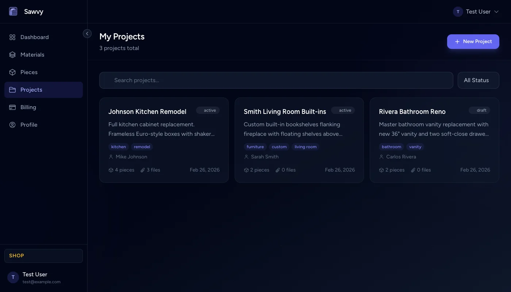Click the Pieces cube icon

click(12, 72)
